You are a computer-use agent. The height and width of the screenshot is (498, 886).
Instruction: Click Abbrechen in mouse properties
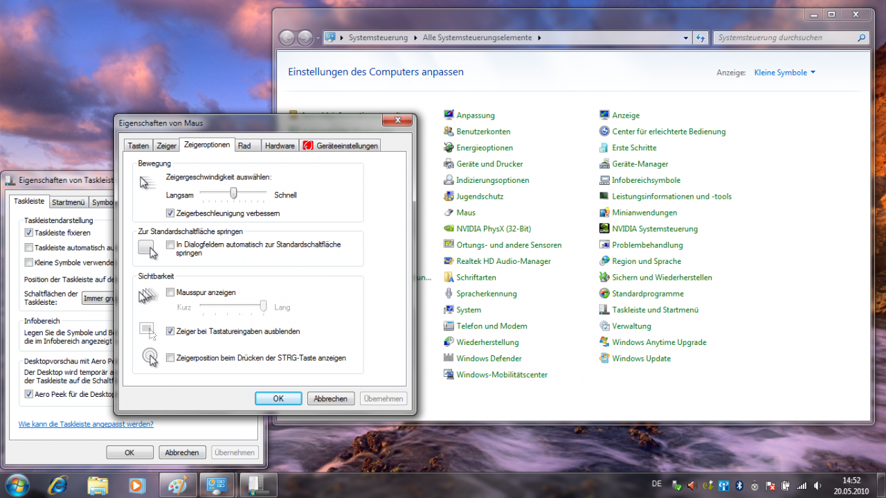coord(331,399)
